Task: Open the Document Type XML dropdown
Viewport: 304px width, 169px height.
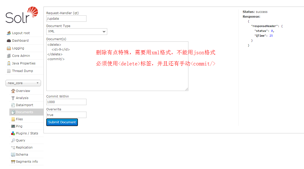Action: click(x=77, y=32)
